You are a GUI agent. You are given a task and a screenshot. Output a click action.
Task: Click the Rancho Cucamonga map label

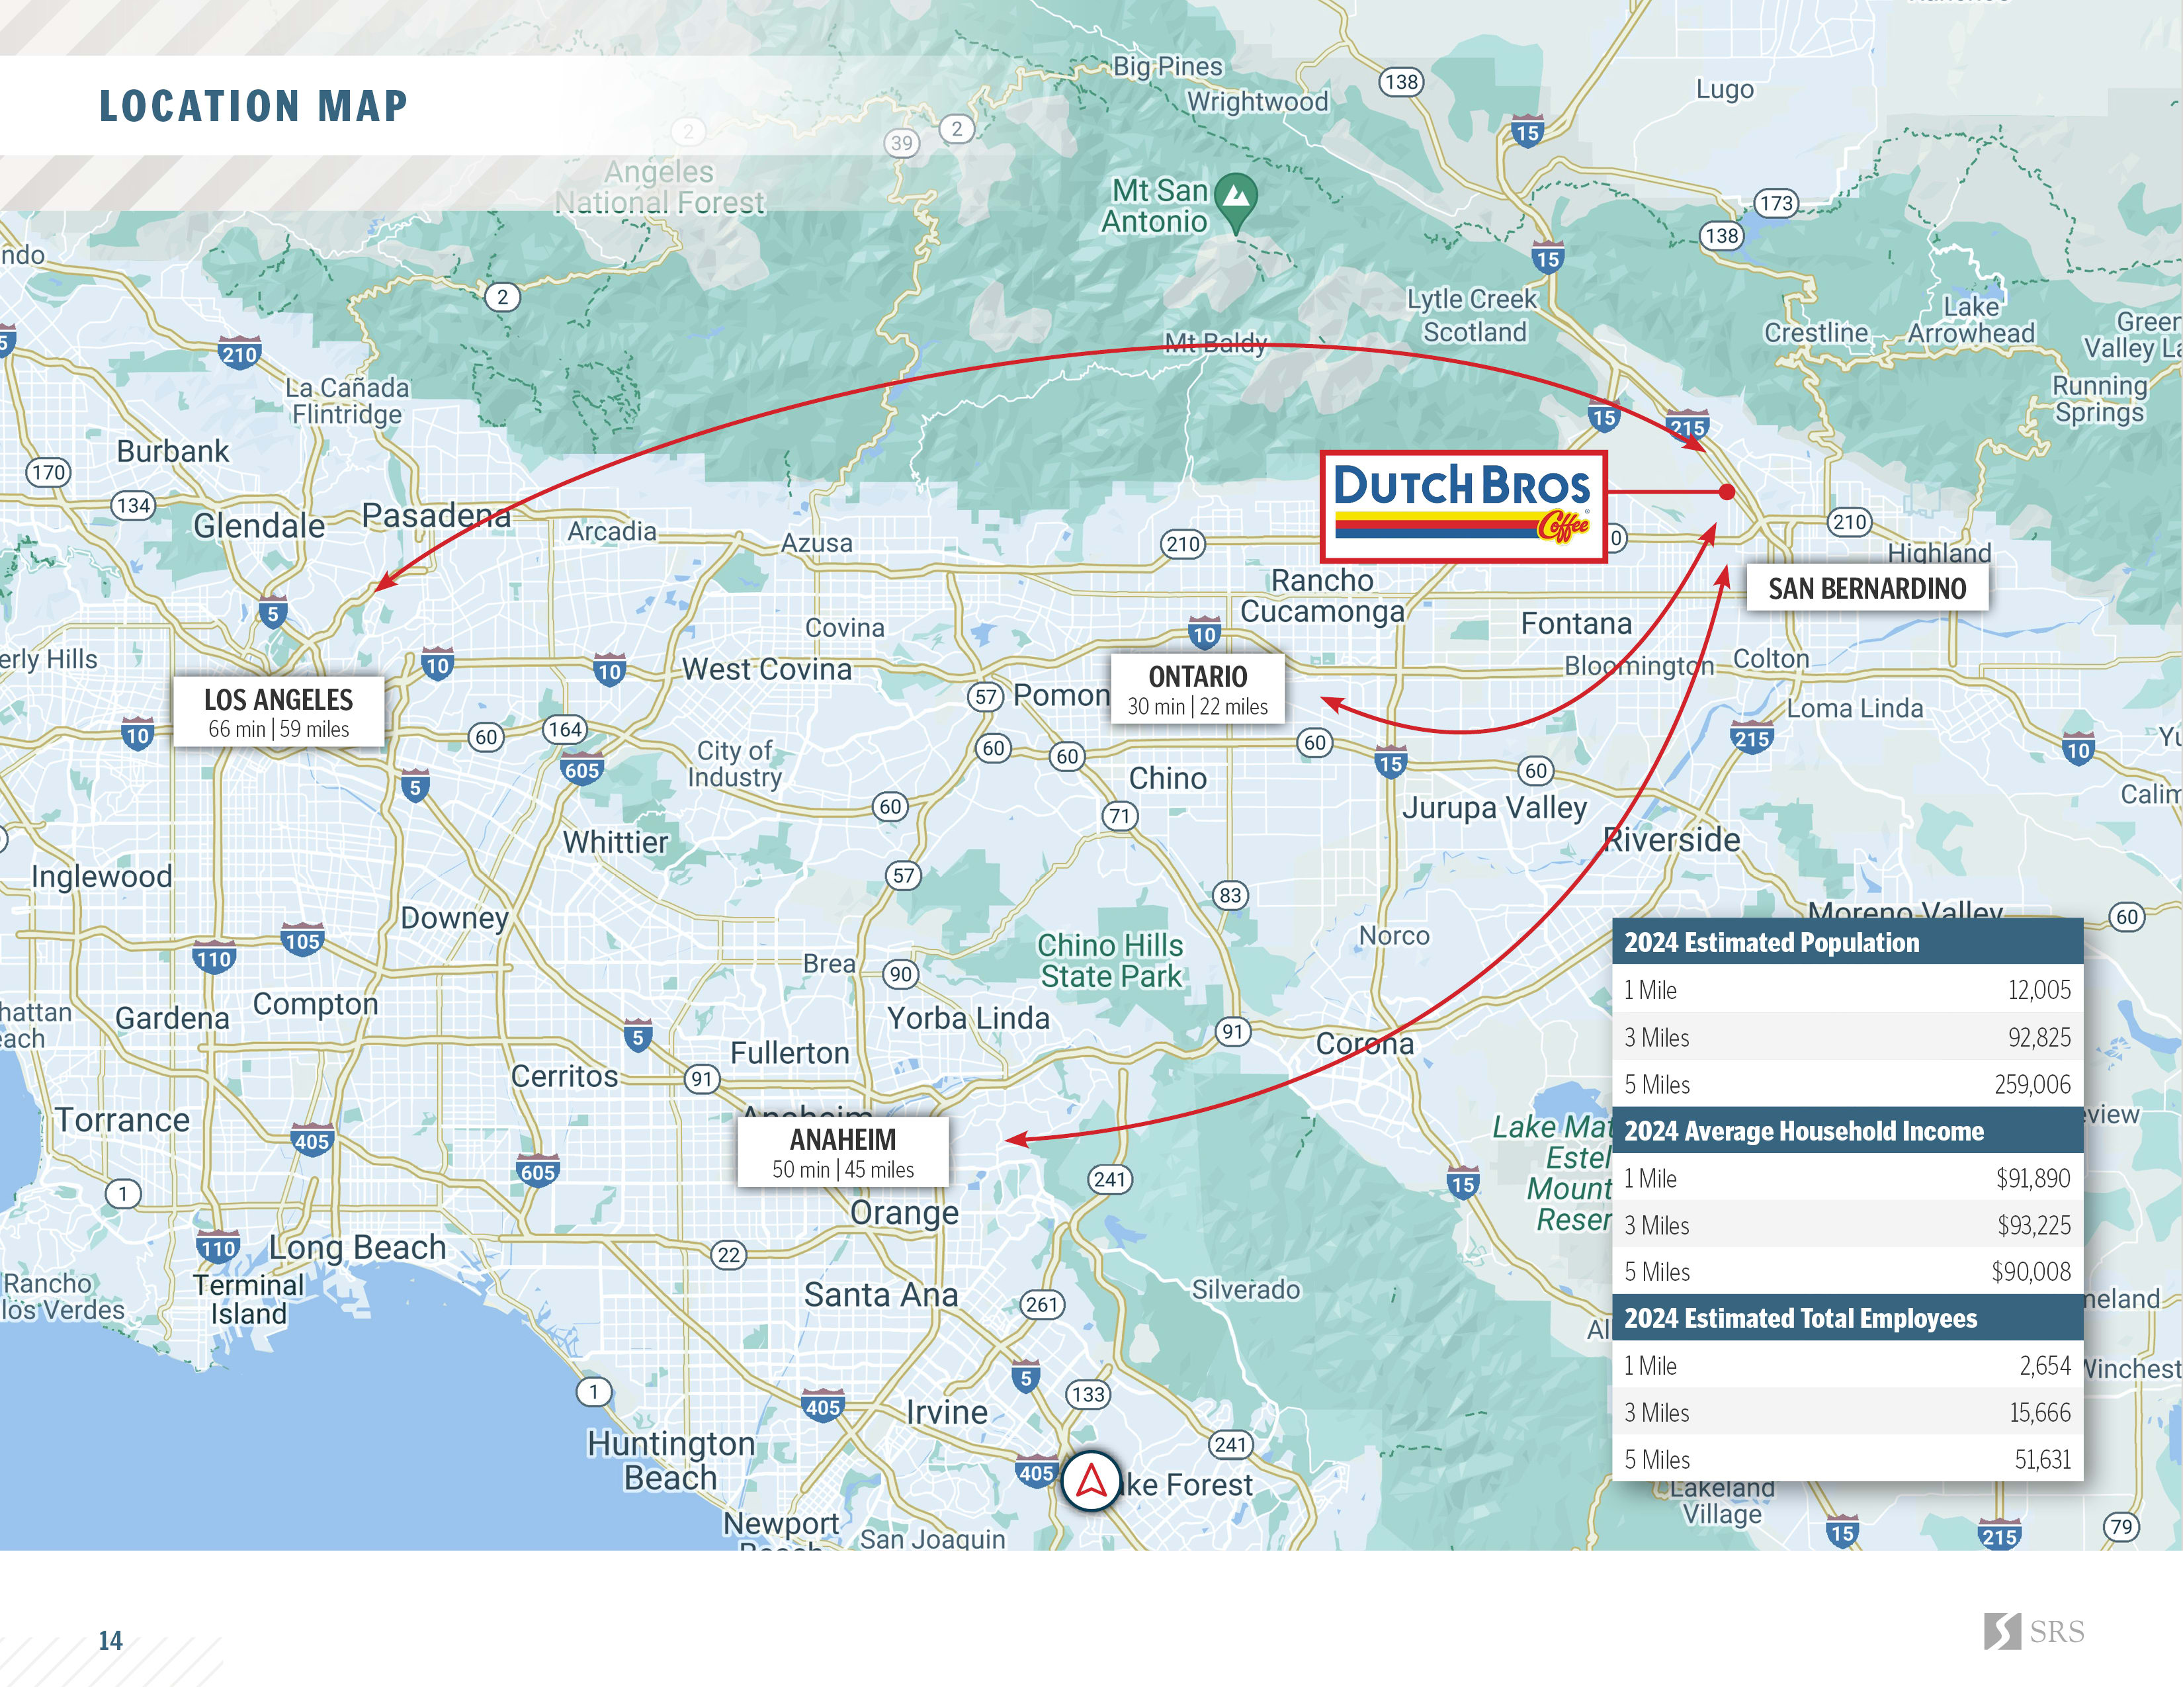[x=1322, y=595]
